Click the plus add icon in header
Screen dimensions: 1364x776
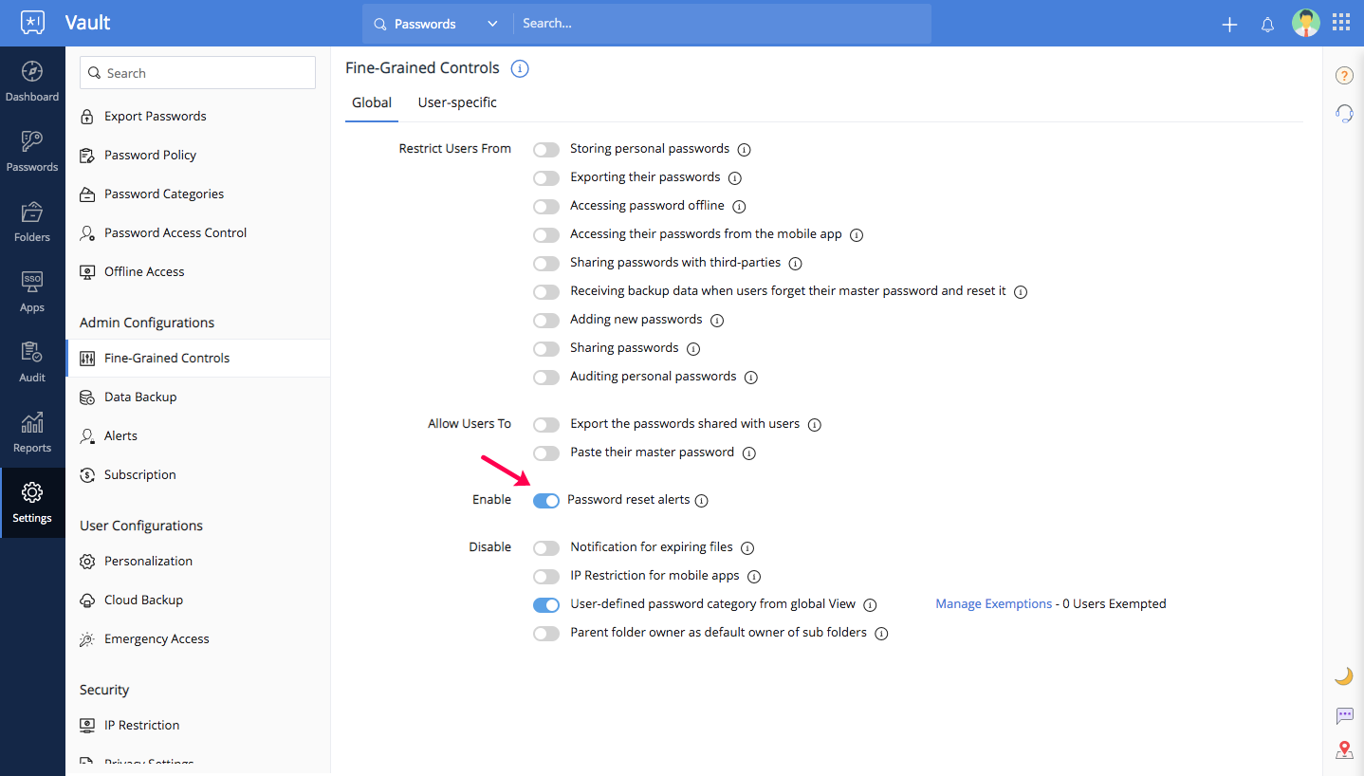tap(1229, 25)
